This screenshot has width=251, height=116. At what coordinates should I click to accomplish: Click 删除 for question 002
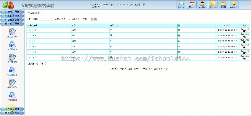point(245,53)
